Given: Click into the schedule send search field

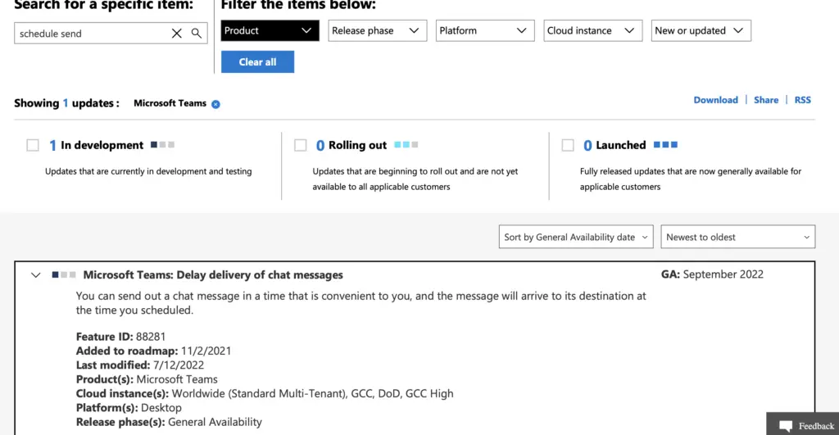Looking at the screenshot, I should (91, 33).
